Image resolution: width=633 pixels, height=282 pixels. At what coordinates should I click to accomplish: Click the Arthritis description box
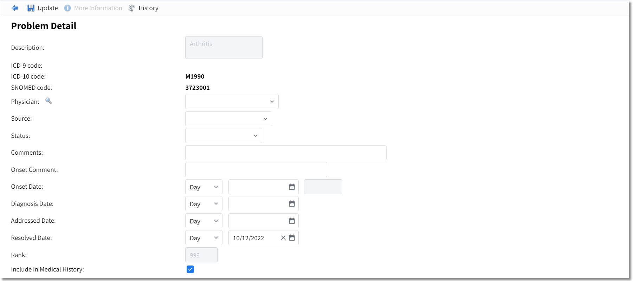click(x=224, y=47)
